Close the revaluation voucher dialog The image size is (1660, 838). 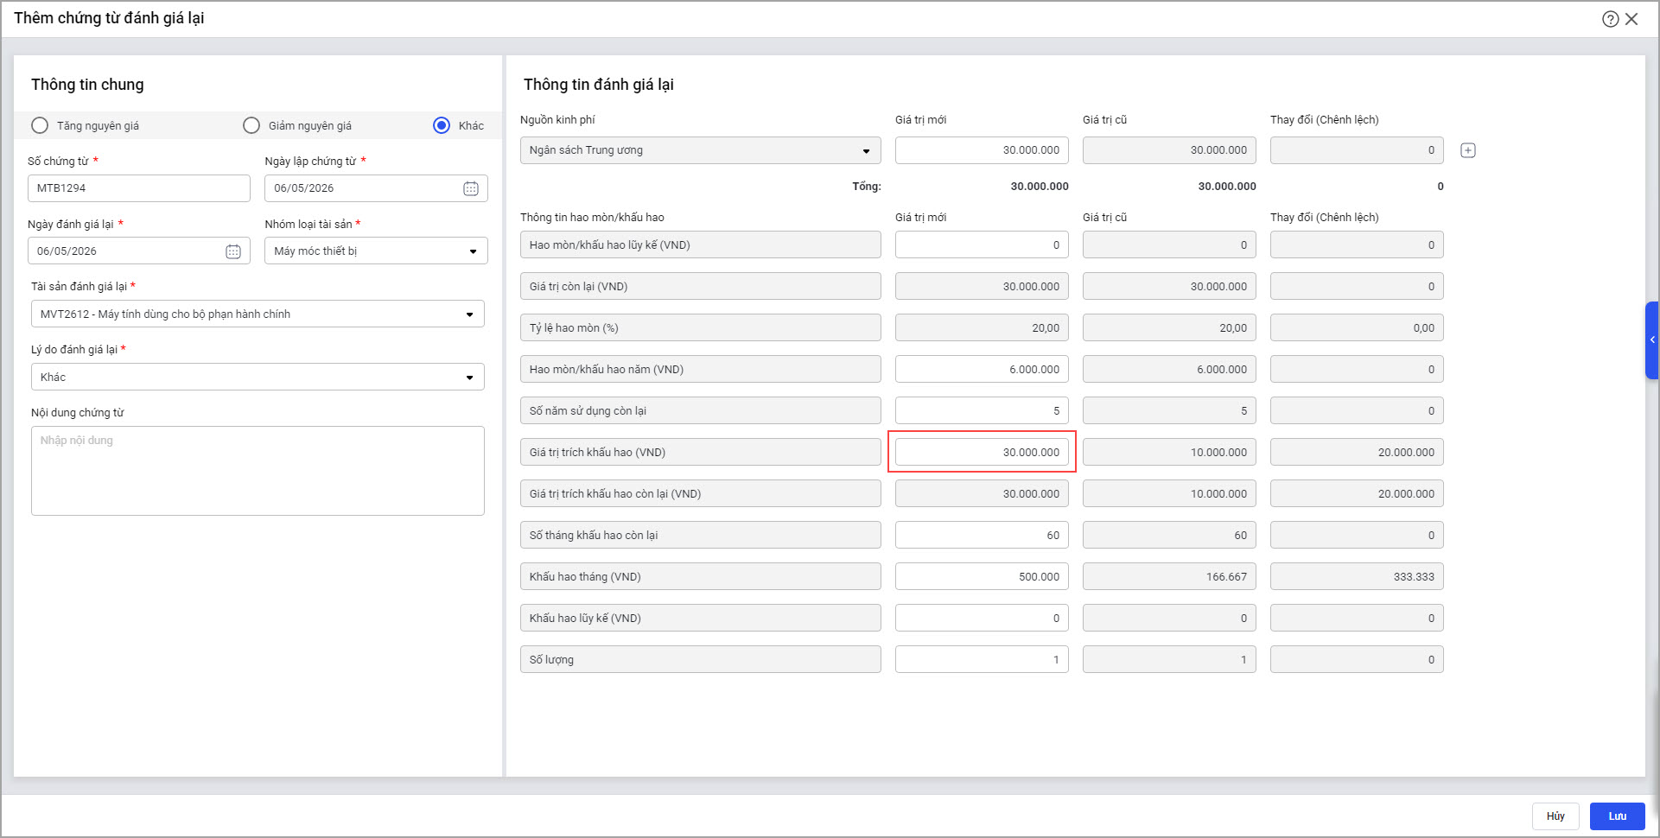coord(1631,19)
